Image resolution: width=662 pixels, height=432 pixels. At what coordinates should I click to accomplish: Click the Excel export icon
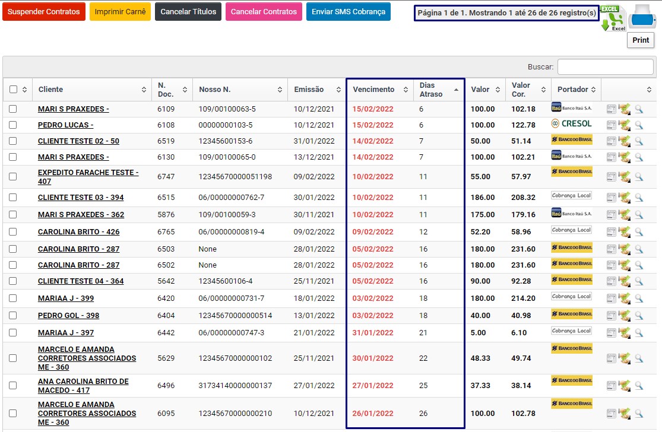coord(613,18)
